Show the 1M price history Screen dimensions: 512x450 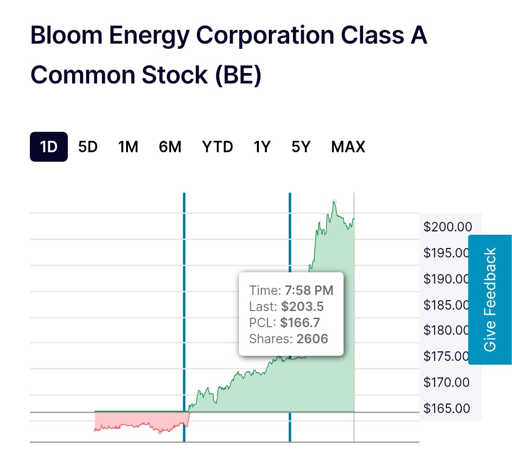coord(128,147)
